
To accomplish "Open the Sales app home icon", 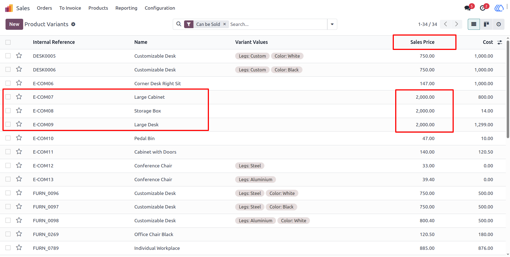I will point(9,8).
